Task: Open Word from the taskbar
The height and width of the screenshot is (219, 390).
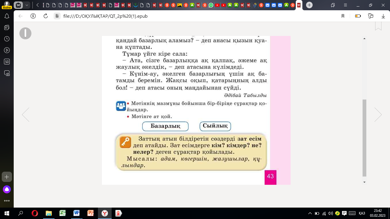Action: click(x=77, y=213)
